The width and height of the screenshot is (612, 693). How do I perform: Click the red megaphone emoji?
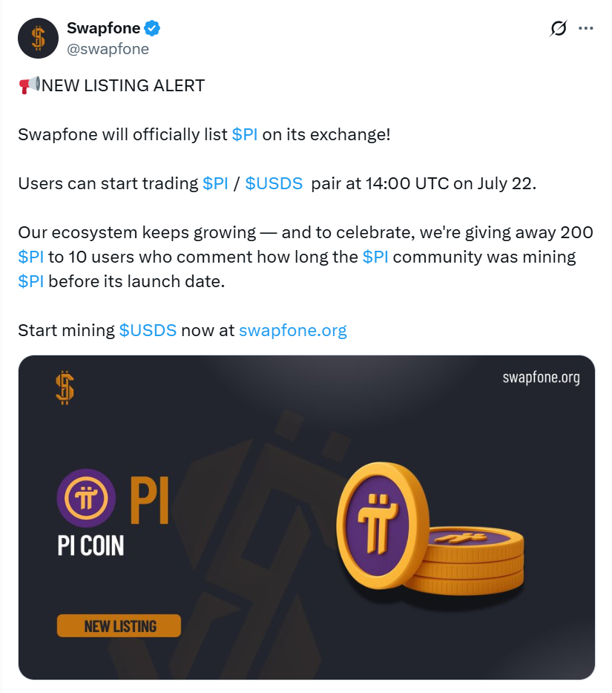29,85
